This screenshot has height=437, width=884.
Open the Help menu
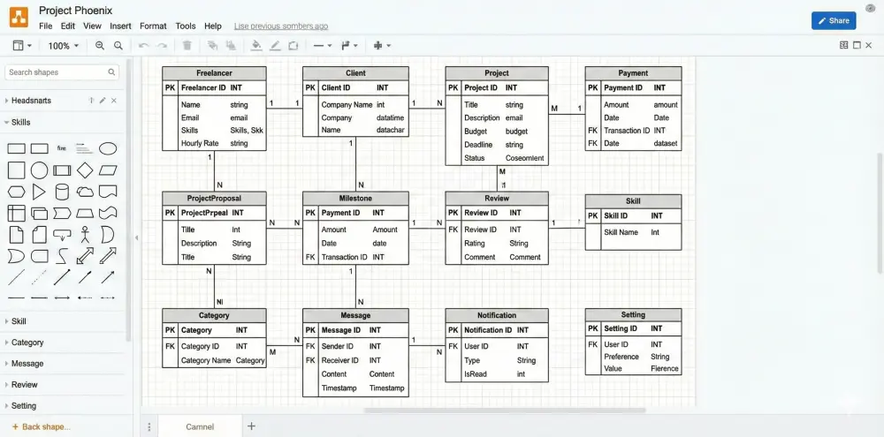coord(213,26)
